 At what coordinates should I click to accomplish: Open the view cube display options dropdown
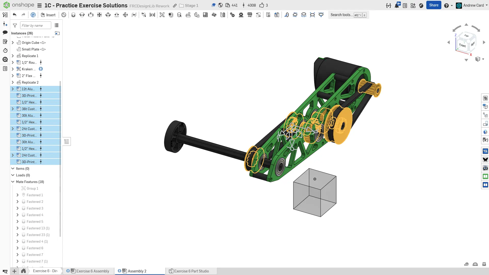483,59
